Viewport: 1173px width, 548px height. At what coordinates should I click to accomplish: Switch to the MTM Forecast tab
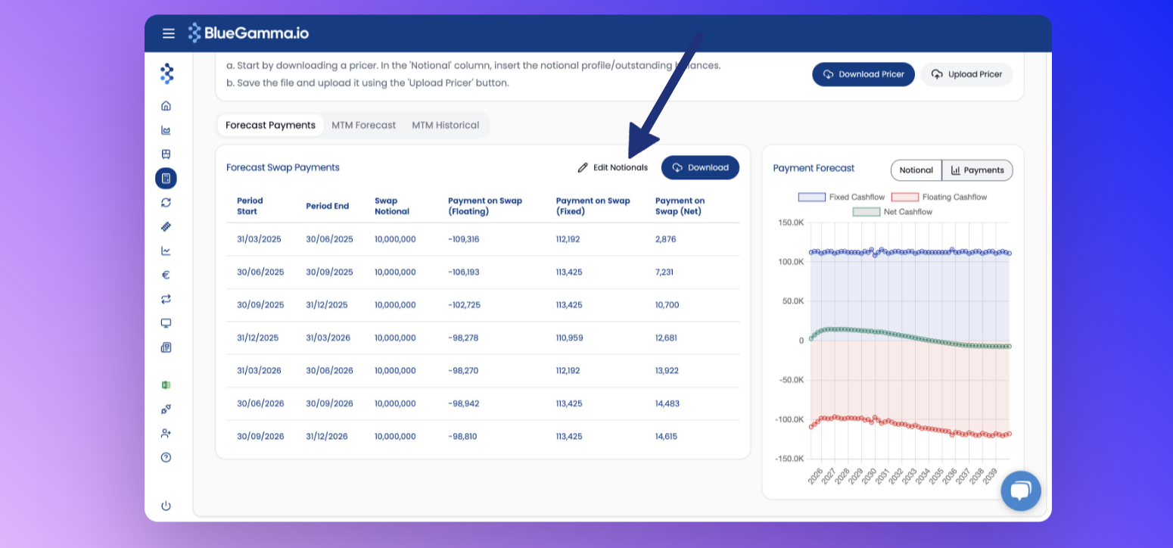coord(364,125)
